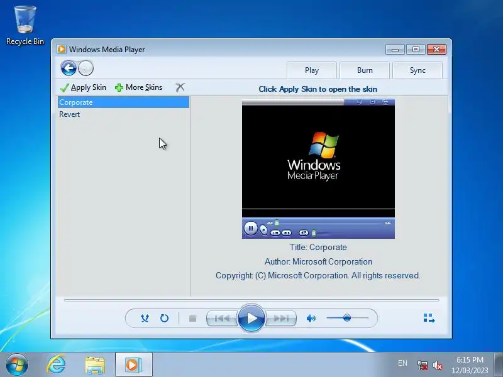Close the Windows Media Player window
The height and width of the screenshot is (377, 503).
(436, 50)
